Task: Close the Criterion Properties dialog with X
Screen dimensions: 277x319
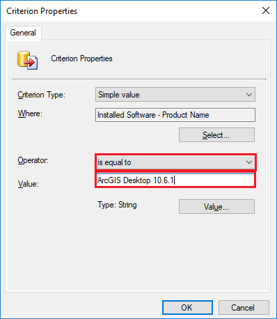Action: [266, 10]
